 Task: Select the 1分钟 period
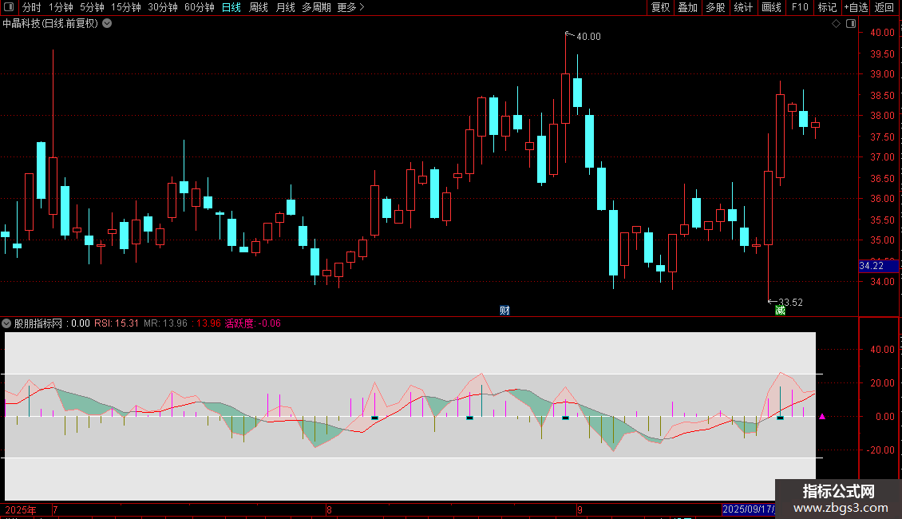pyautogui.click(x=61, y=7)
